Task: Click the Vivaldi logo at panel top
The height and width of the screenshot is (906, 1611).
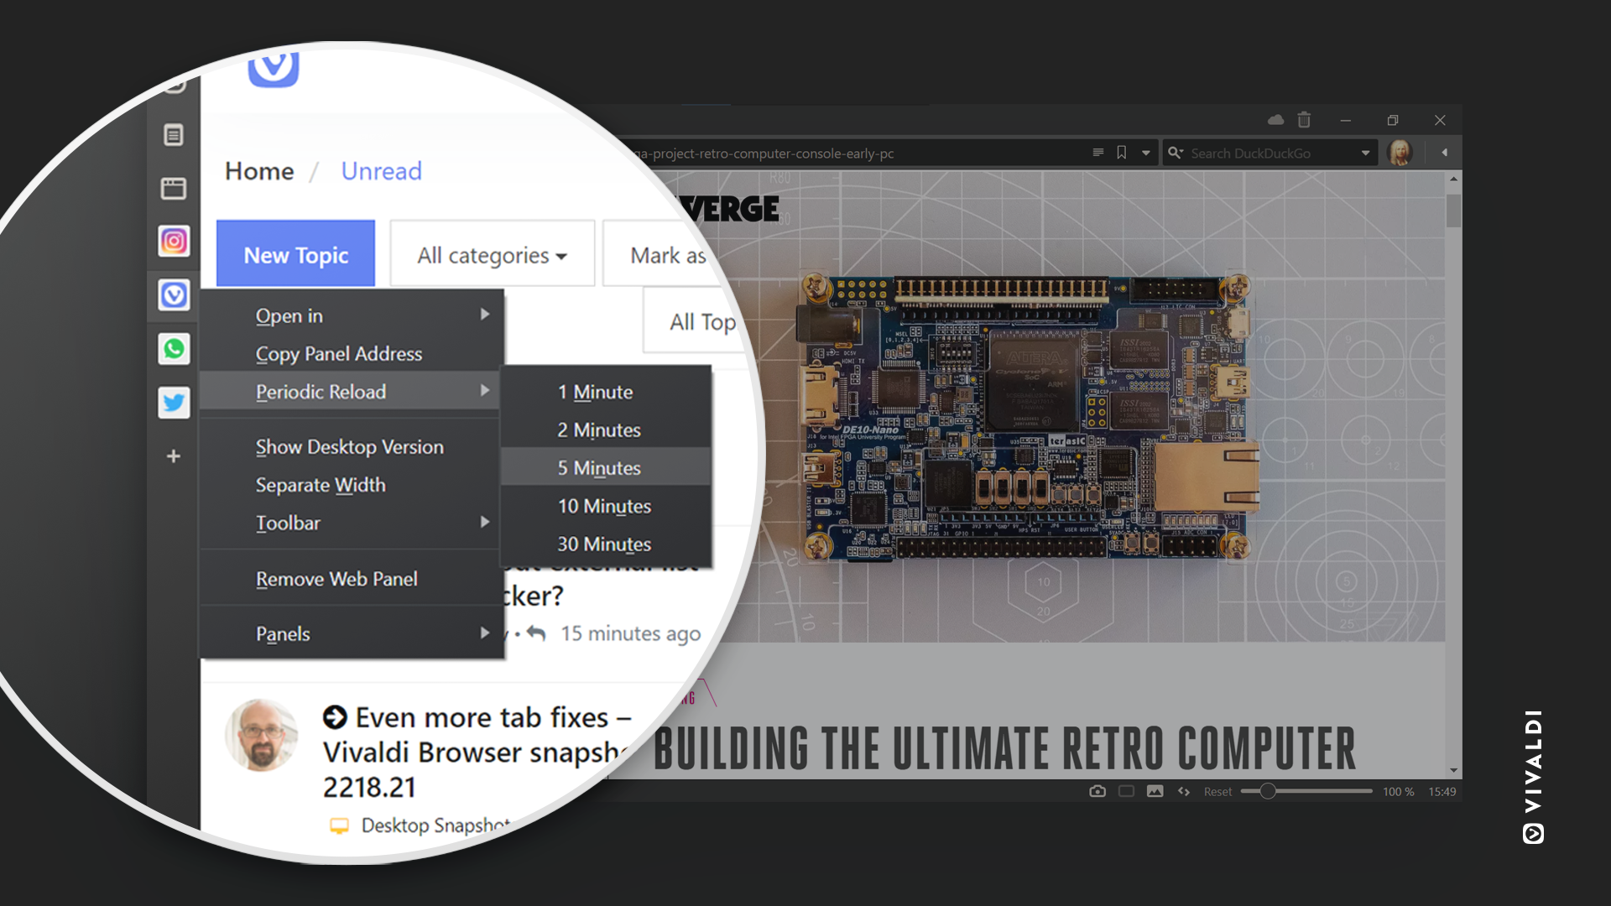Action: tap(274, 67)
